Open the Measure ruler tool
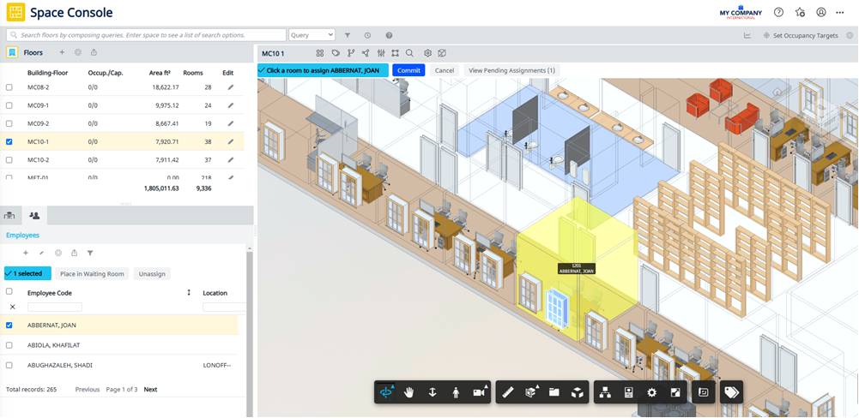 [508, 392]
